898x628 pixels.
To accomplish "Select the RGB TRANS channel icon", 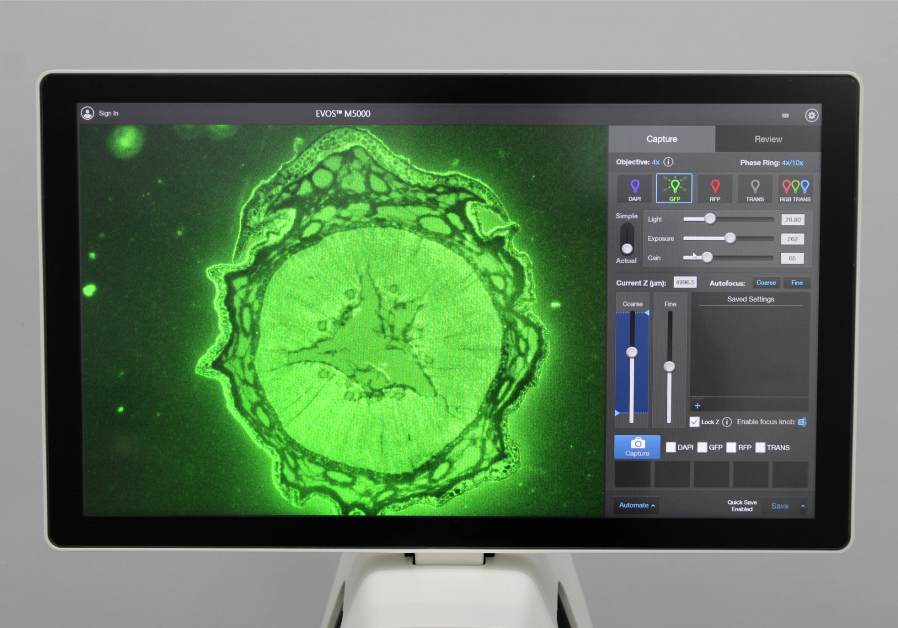I will click(x=795, y=189).
